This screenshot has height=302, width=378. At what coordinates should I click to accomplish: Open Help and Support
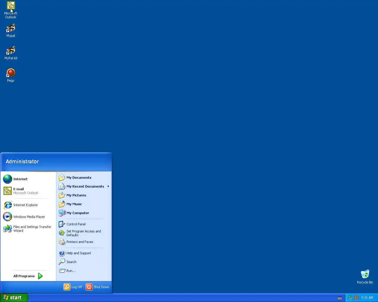(84, 253)
